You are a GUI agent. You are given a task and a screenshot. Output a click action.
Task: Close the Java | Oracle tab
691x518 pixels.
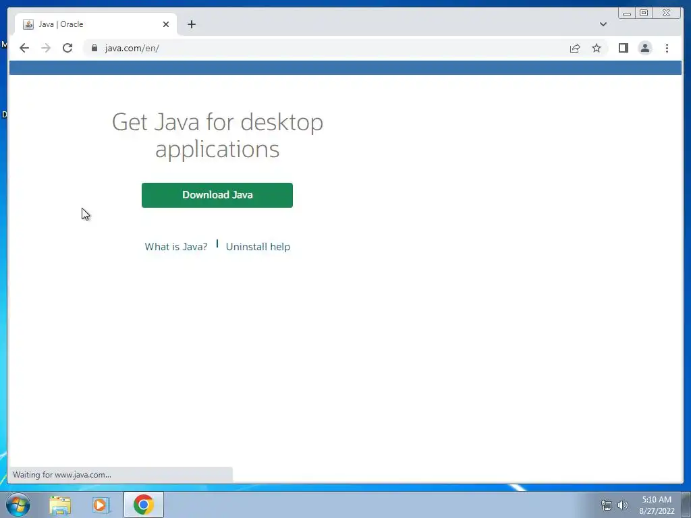pyautogui.click(x=166, y=24)
